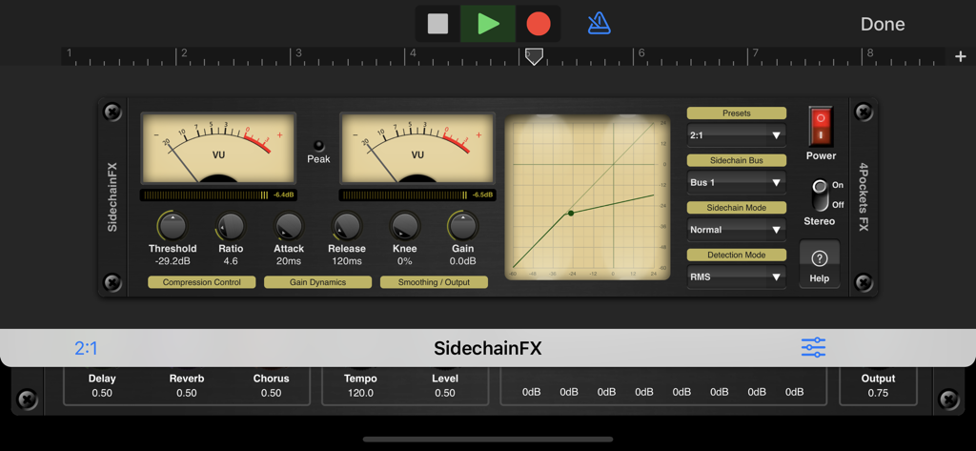Click the Attack value 20ms
976x451 pixels.
289,261
